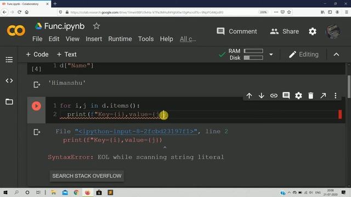351x197 pixels.
Task: Open the Windows notification center
Action: pos(344,193)
